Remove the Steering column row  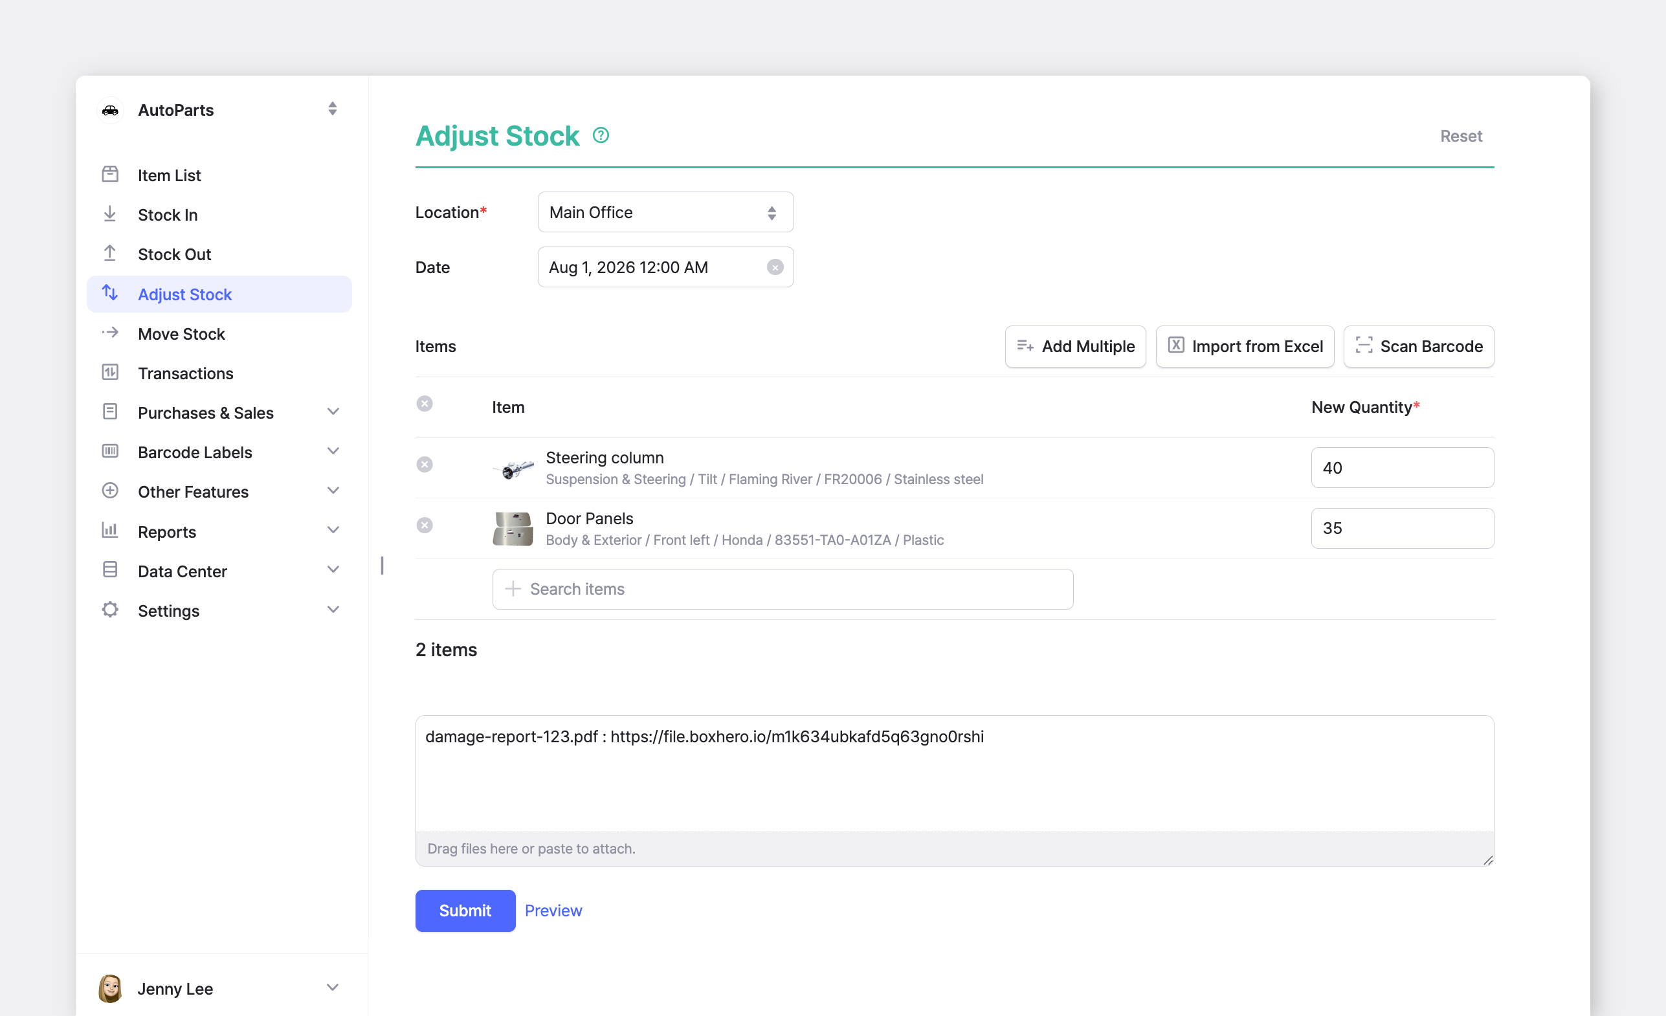425,465
